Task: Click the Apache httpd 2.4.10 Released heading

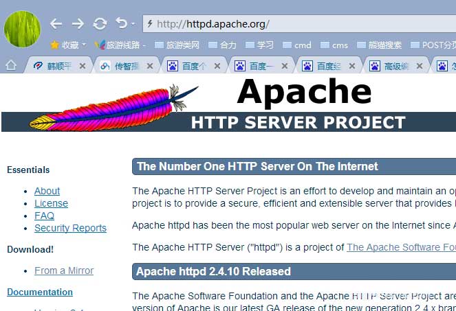Action: point(213,271)
